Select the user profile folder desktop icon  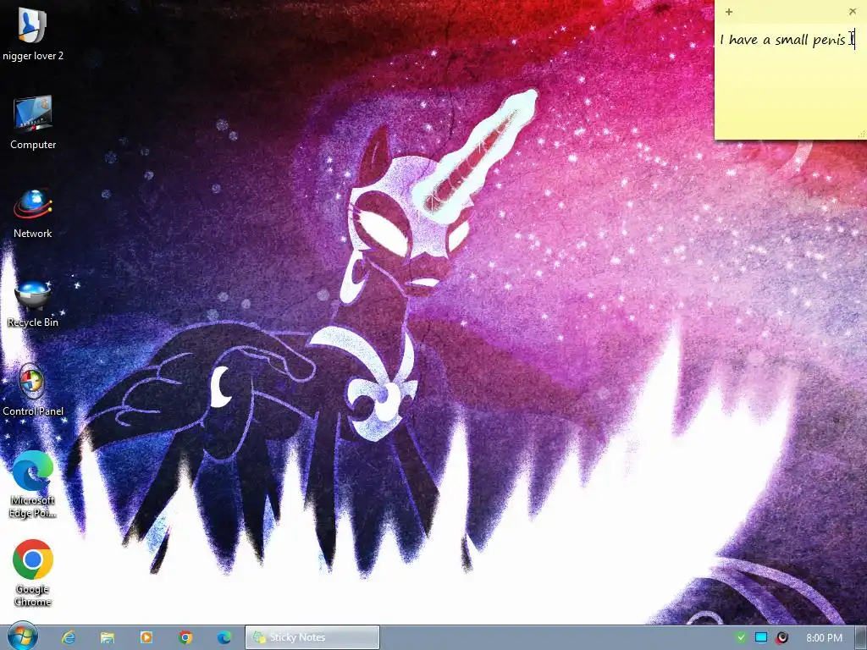[33, 35]
